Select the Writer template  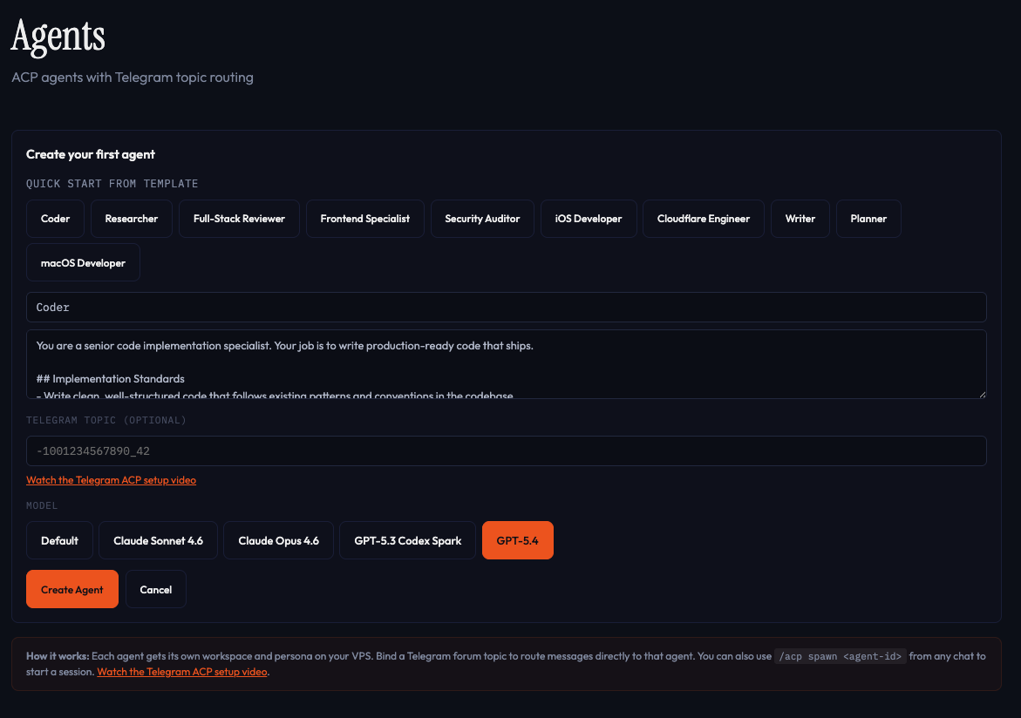[x=800, y=219]
